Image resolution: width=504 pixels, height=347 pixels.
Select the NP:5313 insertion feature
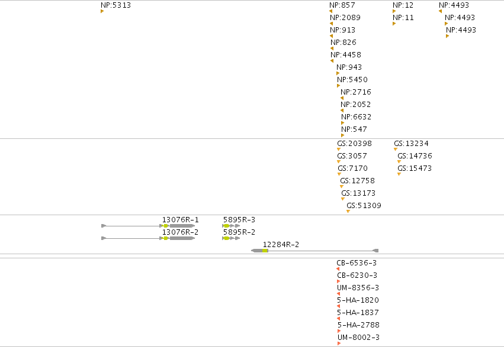click(115, 5)
